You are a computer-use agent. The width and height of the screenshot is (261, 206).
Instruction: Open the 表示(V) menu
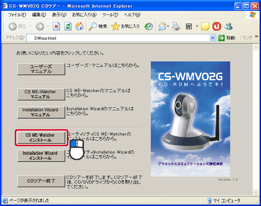(59, 15)
